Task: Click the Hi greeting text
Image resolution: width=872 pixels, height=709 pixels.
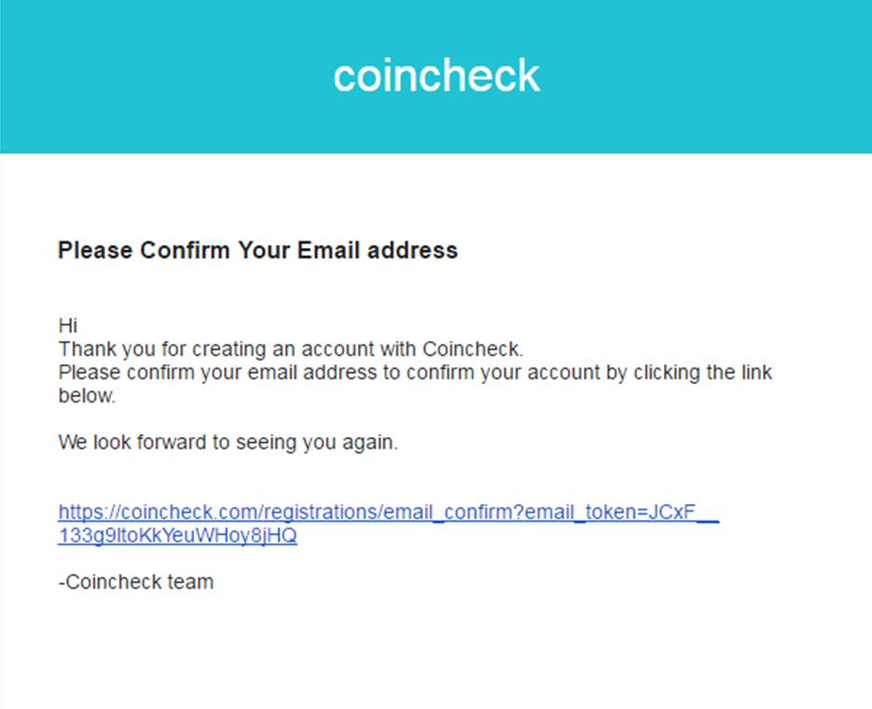Action: (67, 325)
